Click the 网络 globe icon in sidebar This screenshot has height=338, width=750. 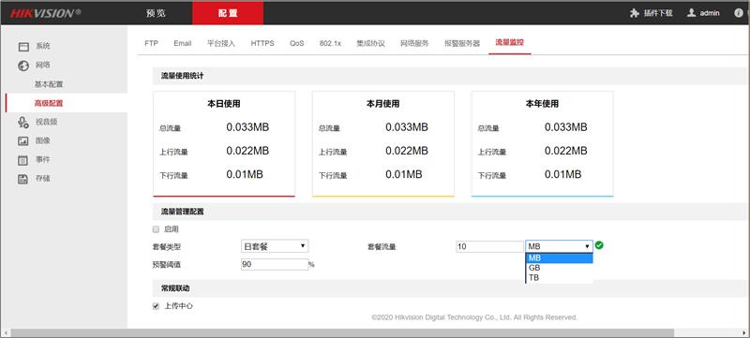[23, 66]
